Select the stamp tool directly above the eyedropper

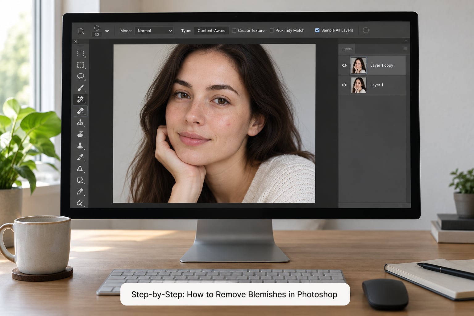80,145
